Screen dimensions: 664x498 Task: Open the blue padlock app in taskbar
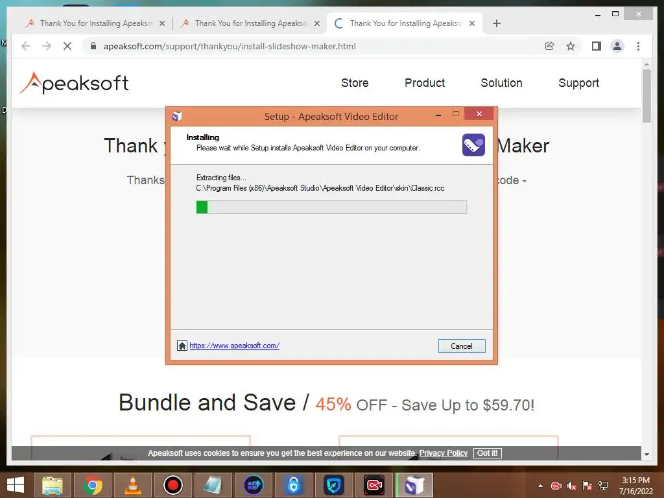[x=294, y=485]
